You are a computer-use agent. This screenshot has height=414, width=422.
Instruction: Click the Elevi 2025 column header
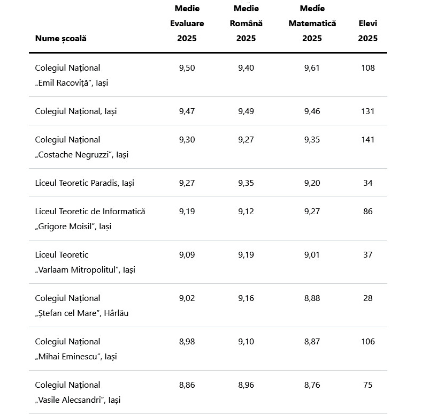point(367,31)
